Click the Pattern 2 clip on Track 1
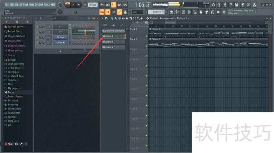Screen dimensions: 274x153 (209, 33)
